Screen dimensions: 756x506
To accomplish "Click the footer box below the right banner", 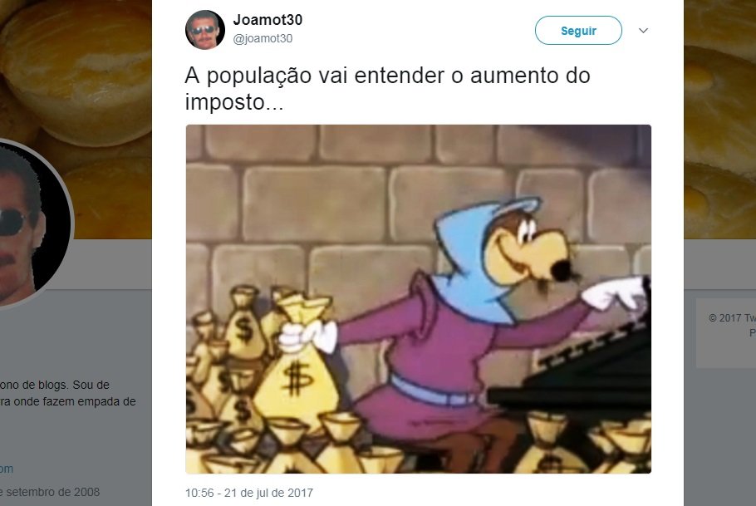I will tap(726, 333).
